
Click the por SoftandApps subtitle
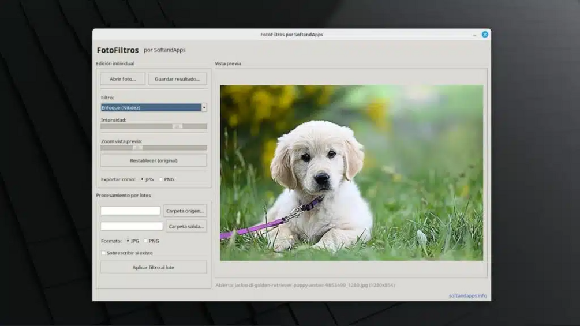(x=164, y=50)
